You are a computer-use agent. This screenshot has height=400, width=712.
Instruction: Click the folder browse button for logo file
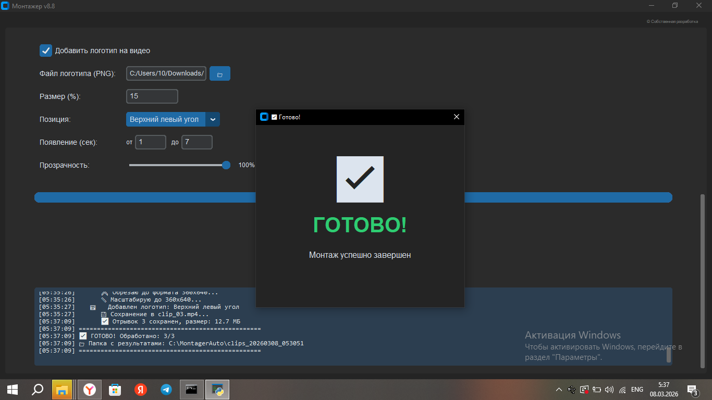point(219,74)
